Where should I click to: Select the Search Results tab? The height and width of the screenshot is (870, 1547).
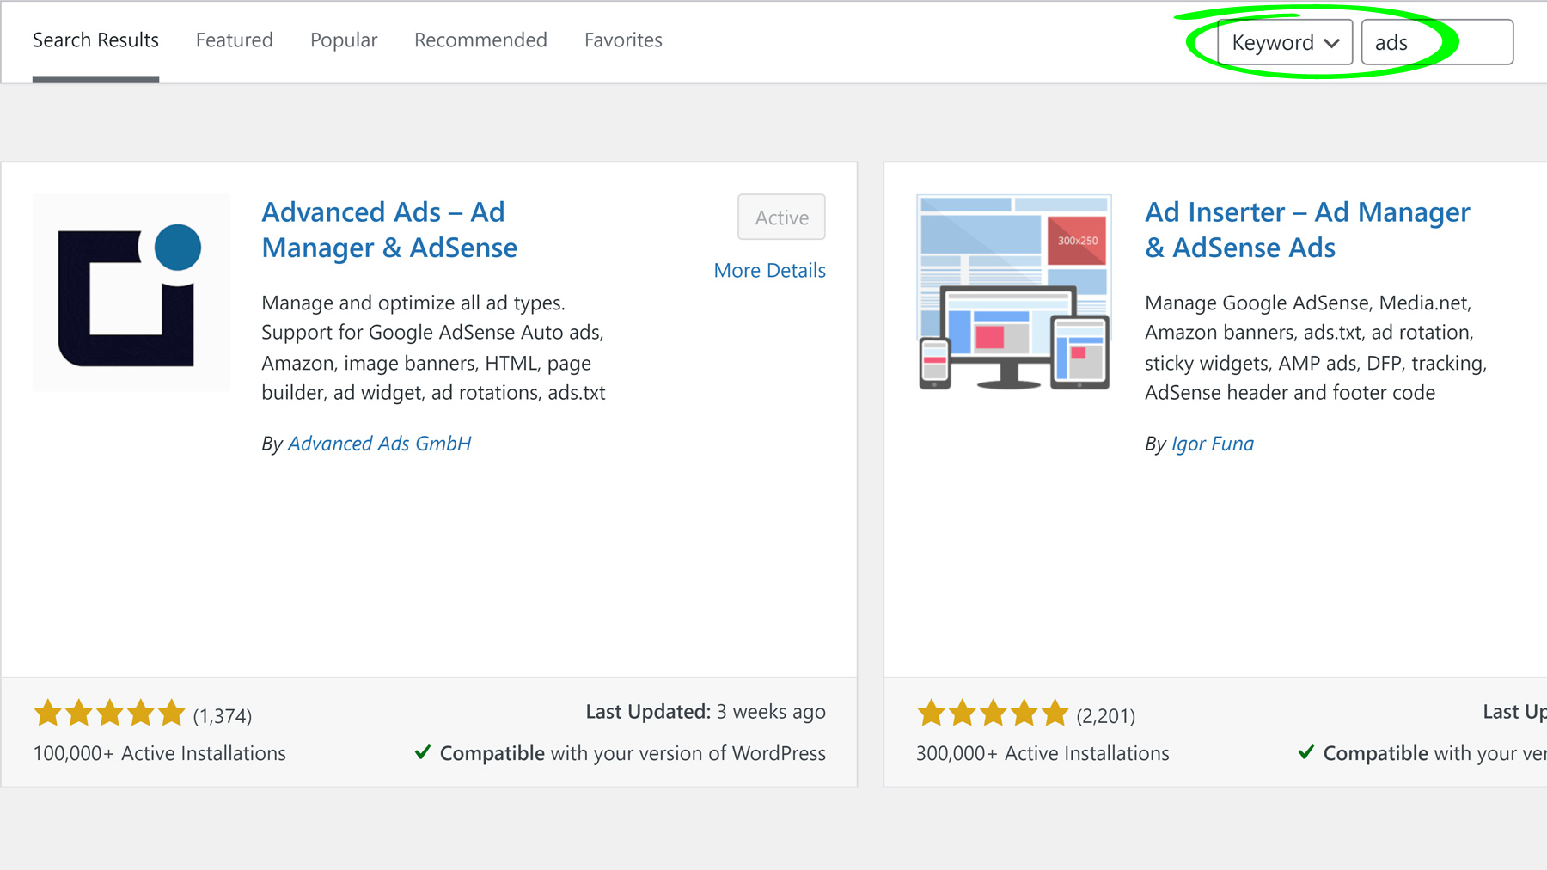(x=95, y=40)
